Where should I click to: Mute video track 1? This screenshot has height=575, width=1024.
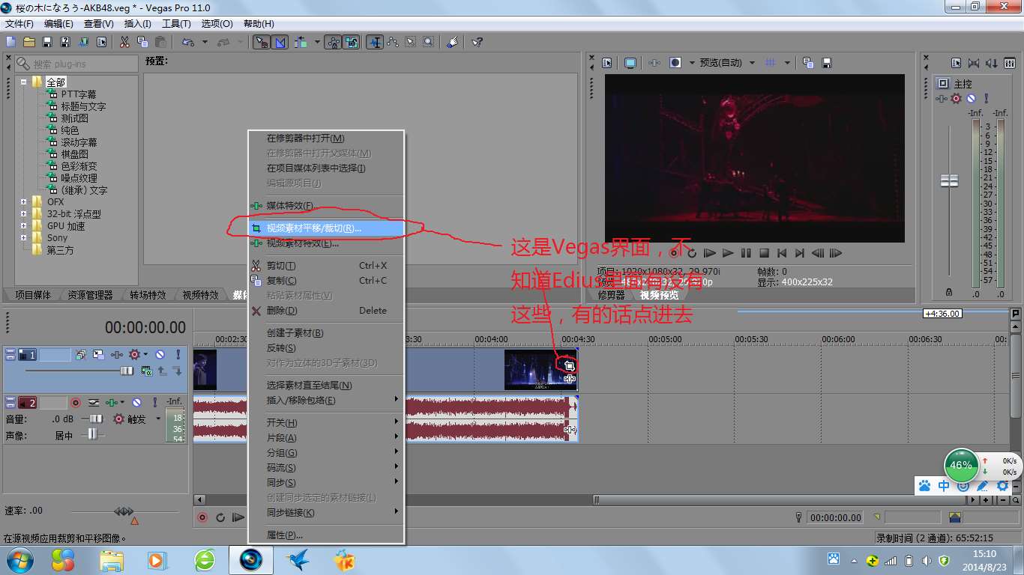(160, 355)
